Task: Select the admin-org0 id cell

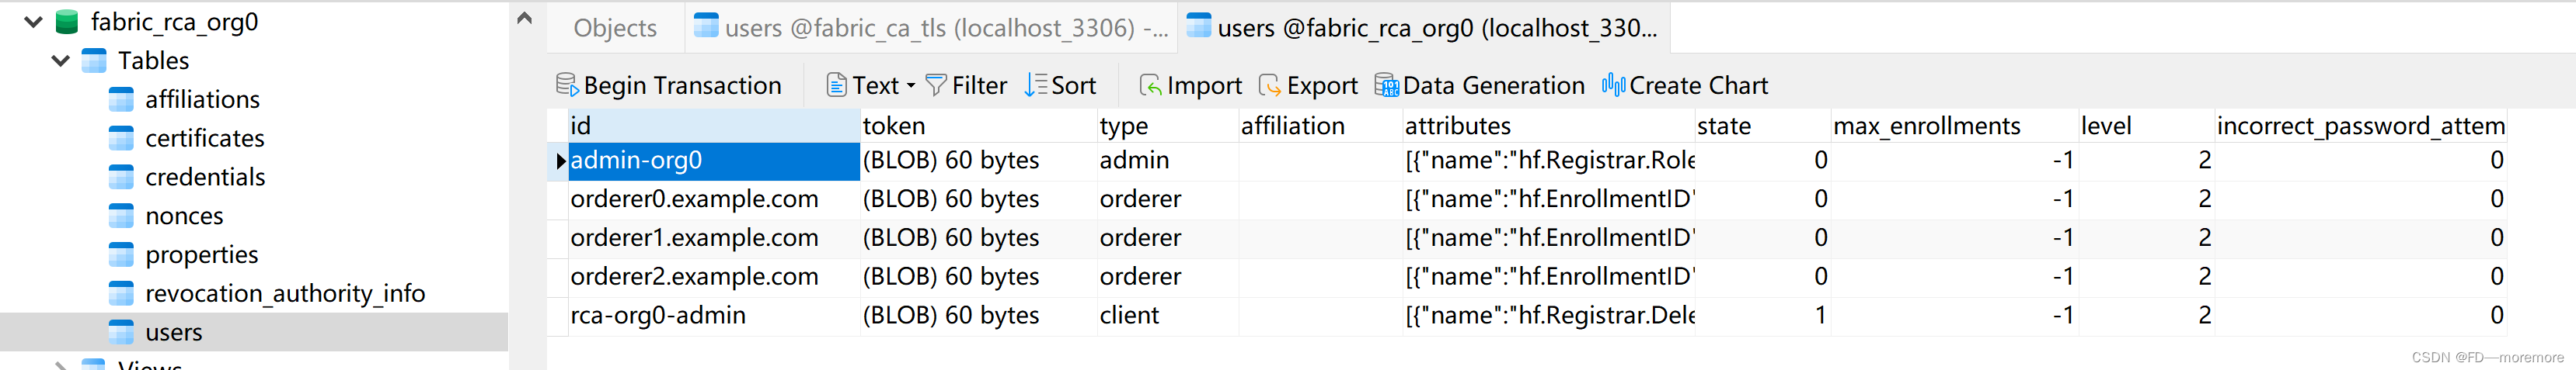Action: pos(714,161)
